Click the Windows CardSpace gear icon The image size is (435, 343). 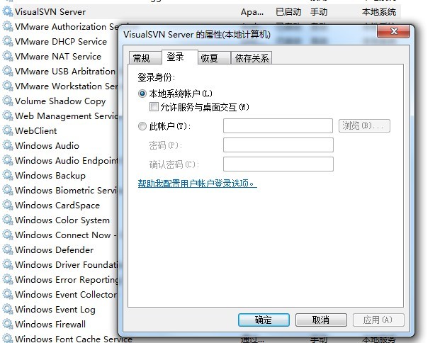point(8,205)
